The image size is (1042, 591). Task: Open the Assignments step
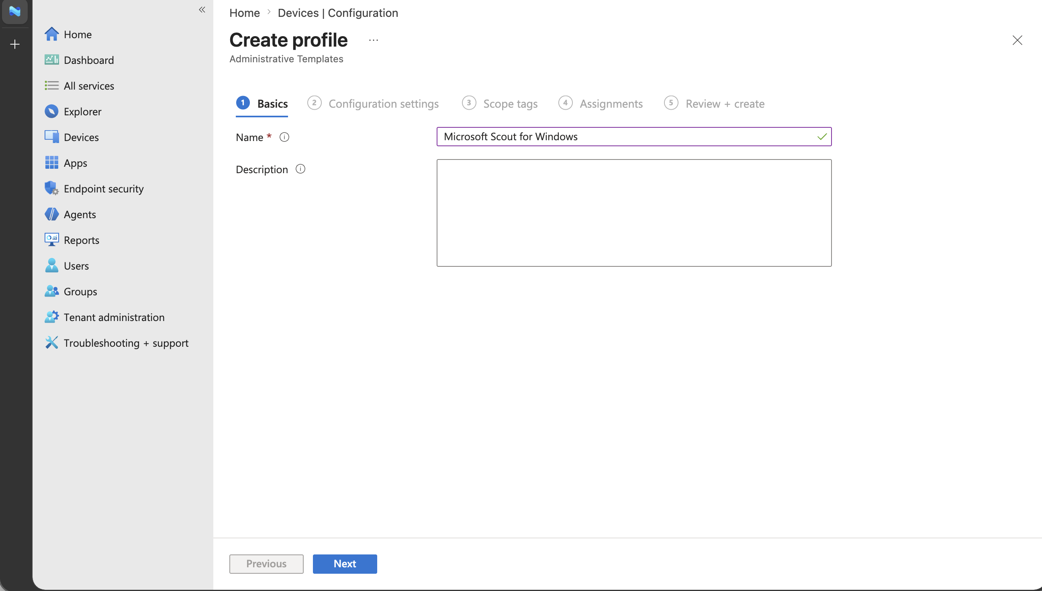[601, 104]
